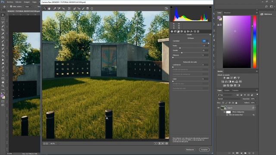Open the Detalle panel options menu
This screenshot has width=276, height=155.
[x=210, y=34]
